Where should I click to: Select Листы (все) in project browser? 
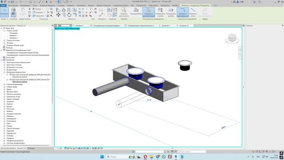click(x=10, y=57)
